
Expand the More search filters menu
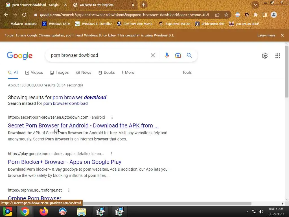(128, 73)
